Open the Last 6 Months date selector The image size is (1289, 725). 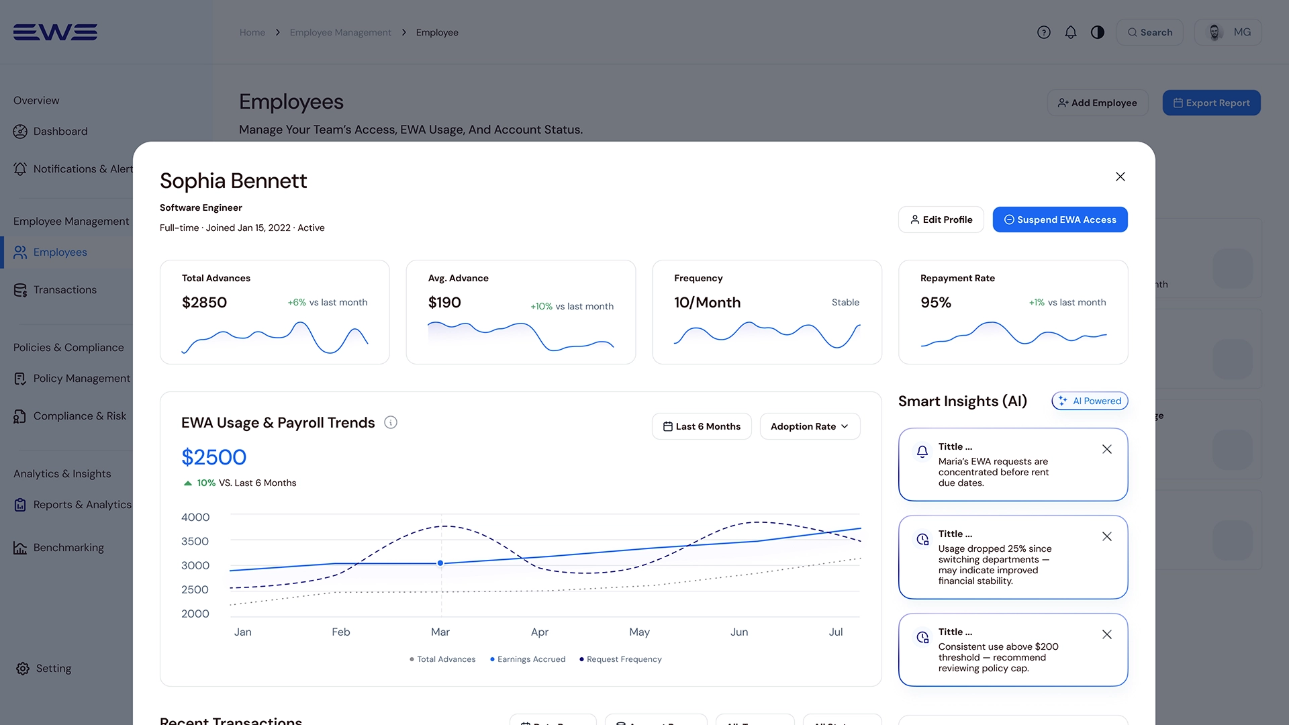pyautogui.click(x=702, y=426)
